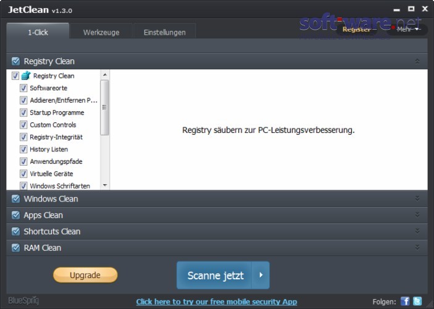Expand the Apps Clean section chevron
Screen dimensions: 434x309
pos(417,215)
